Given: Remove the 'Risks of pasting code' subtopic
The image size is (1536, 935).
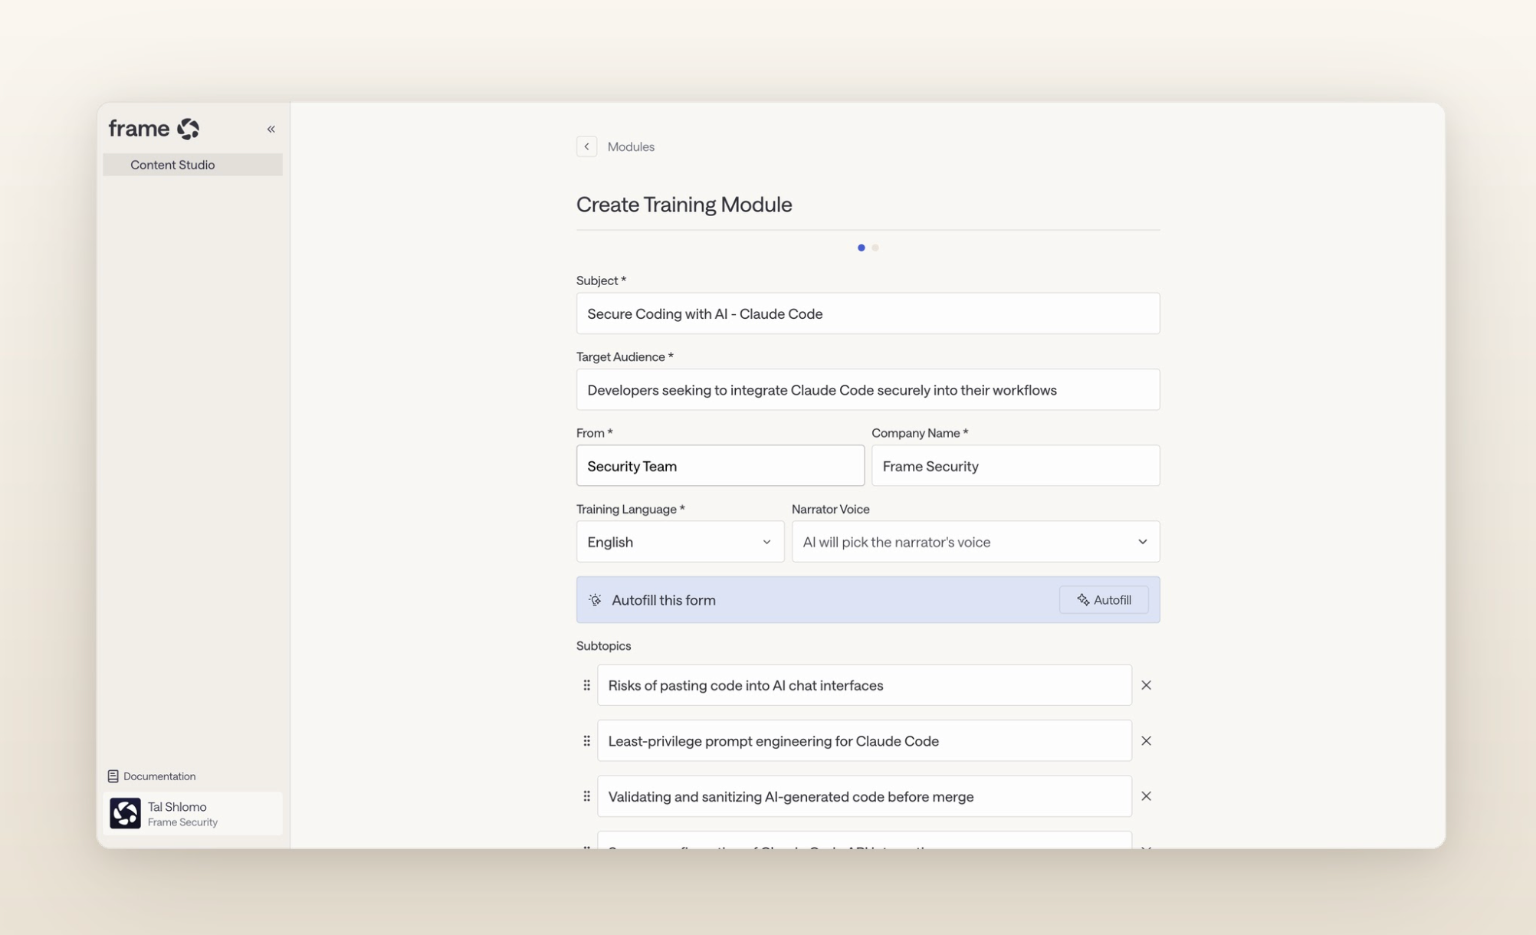Looking at the screenshot, I should [1146, 685].
